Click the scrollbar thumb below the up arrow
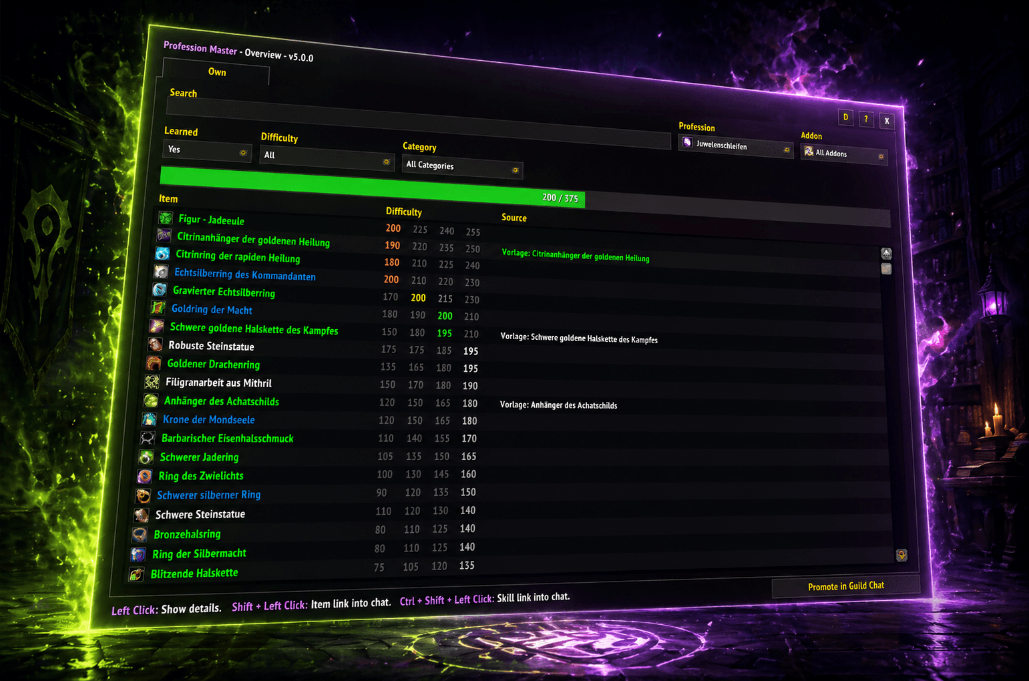The width and height of the screenshot is (1029, 681). (x=886, y=268)
